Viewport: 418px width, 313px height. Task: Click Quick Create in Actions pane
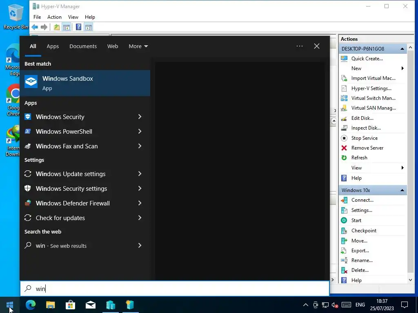click(367, 59)
